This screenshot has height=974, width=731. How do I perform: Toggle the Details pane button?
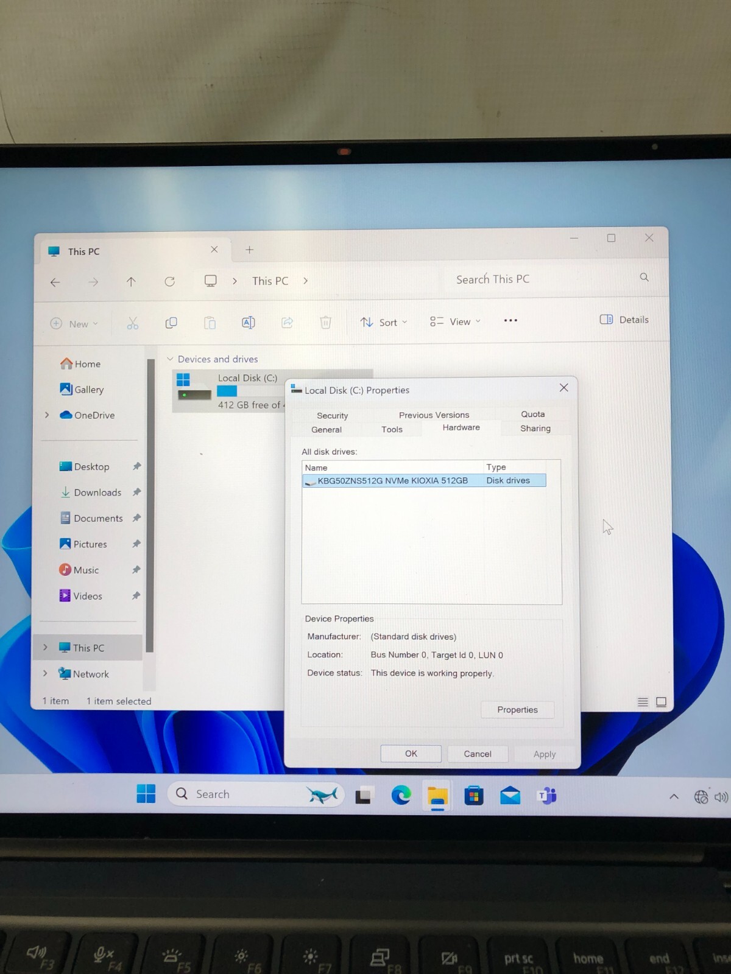(624, 320)
